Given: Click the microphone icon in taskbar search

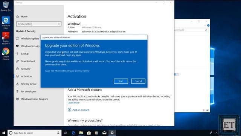Looking at the screenshot, I should (58, 133).
